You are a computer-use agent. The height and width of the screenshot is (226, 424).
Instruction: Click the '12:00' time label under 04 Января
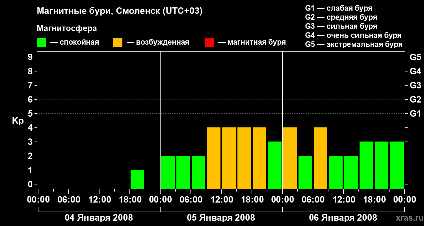[x=99, y=200]
